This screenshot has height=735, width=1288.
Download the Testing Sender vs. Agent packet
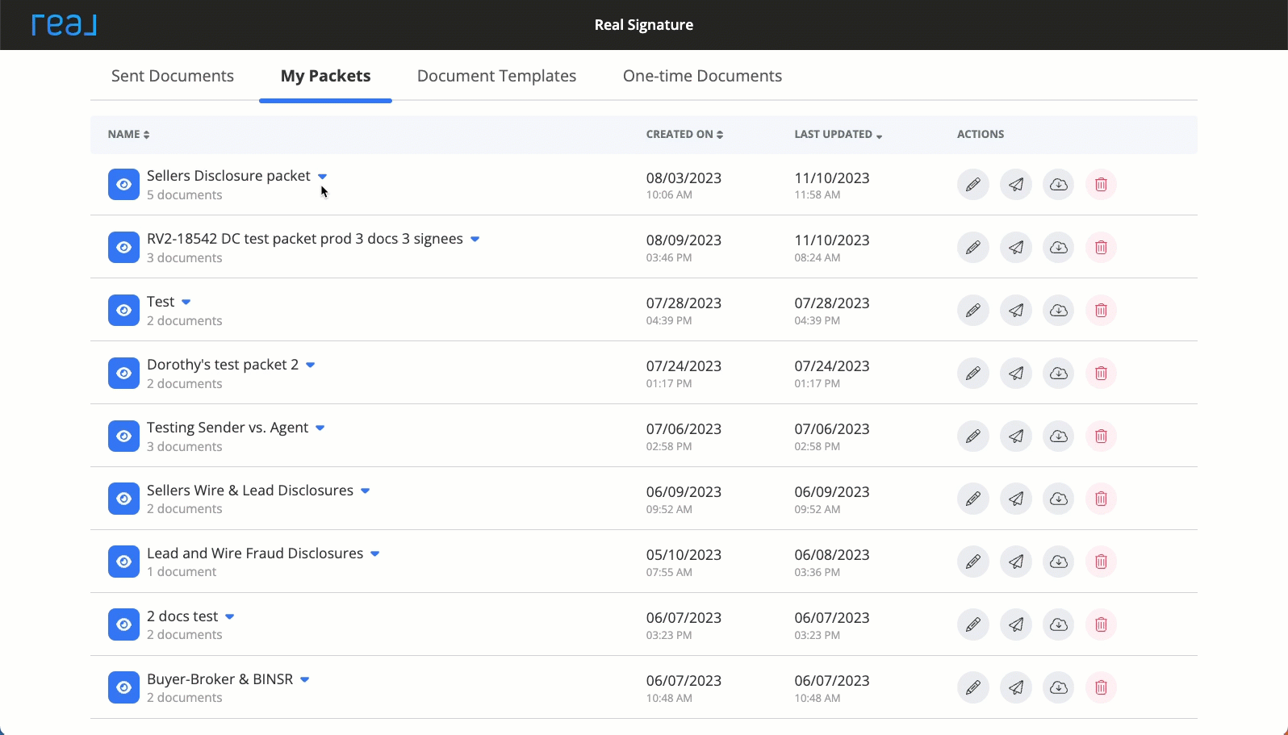pyautogui.click(x=1059, y=436)
